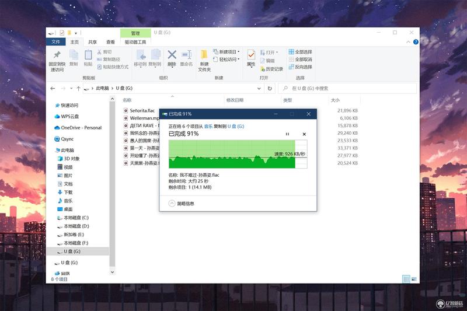Sort by the Name column header
The image size is (467, 311).
point(127,100)
